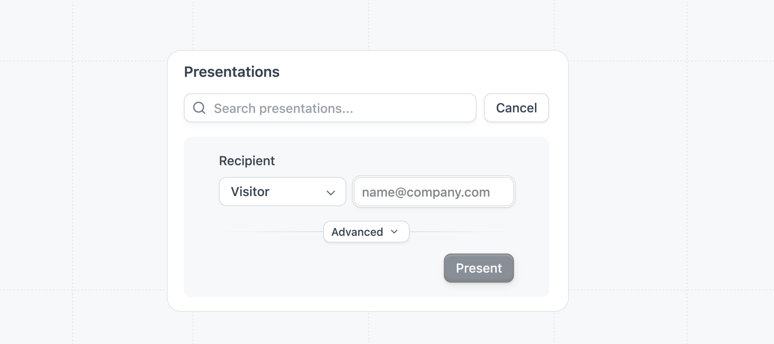Click the magnifying glass search icon
Viewport: 774px width, 344px height.
tap(199, 108)
